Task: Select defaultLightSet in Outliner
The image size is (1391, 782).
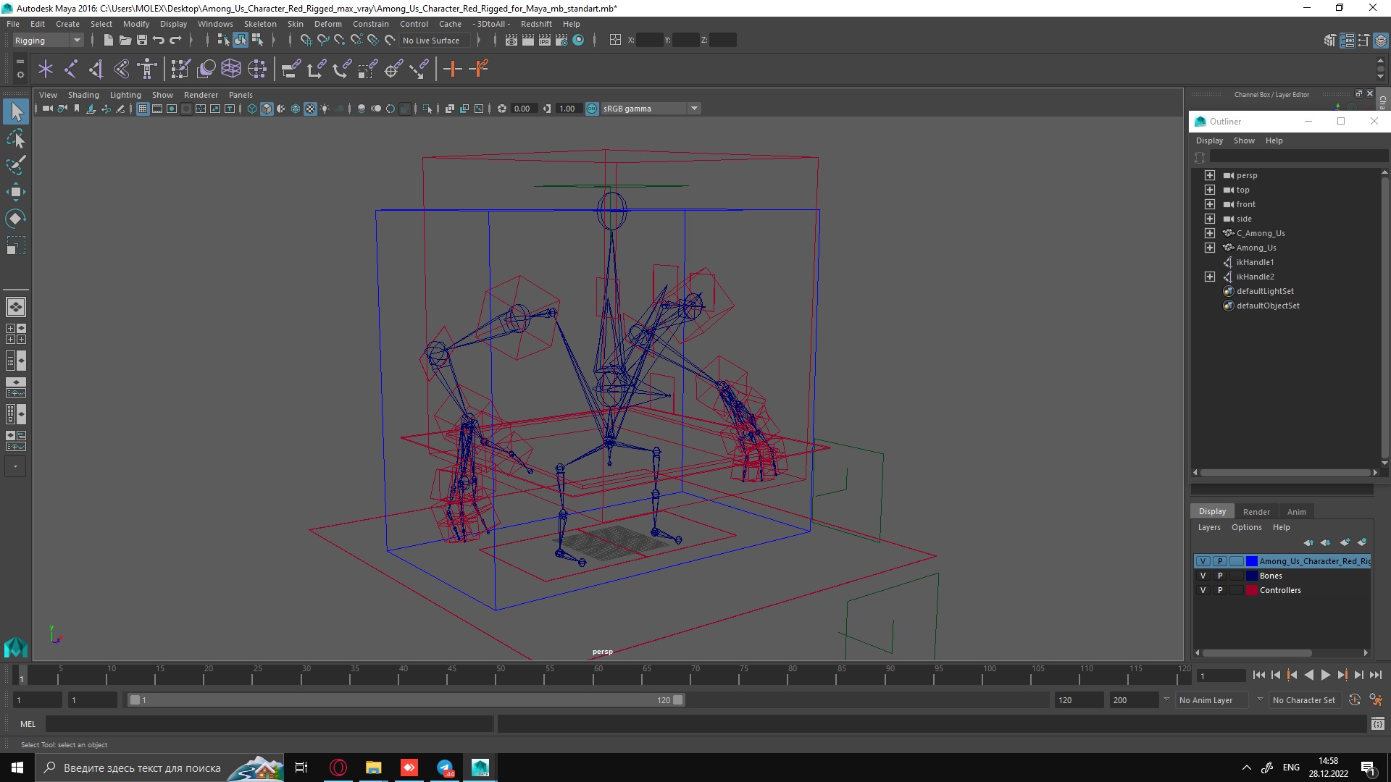Action: point(1264,291)
